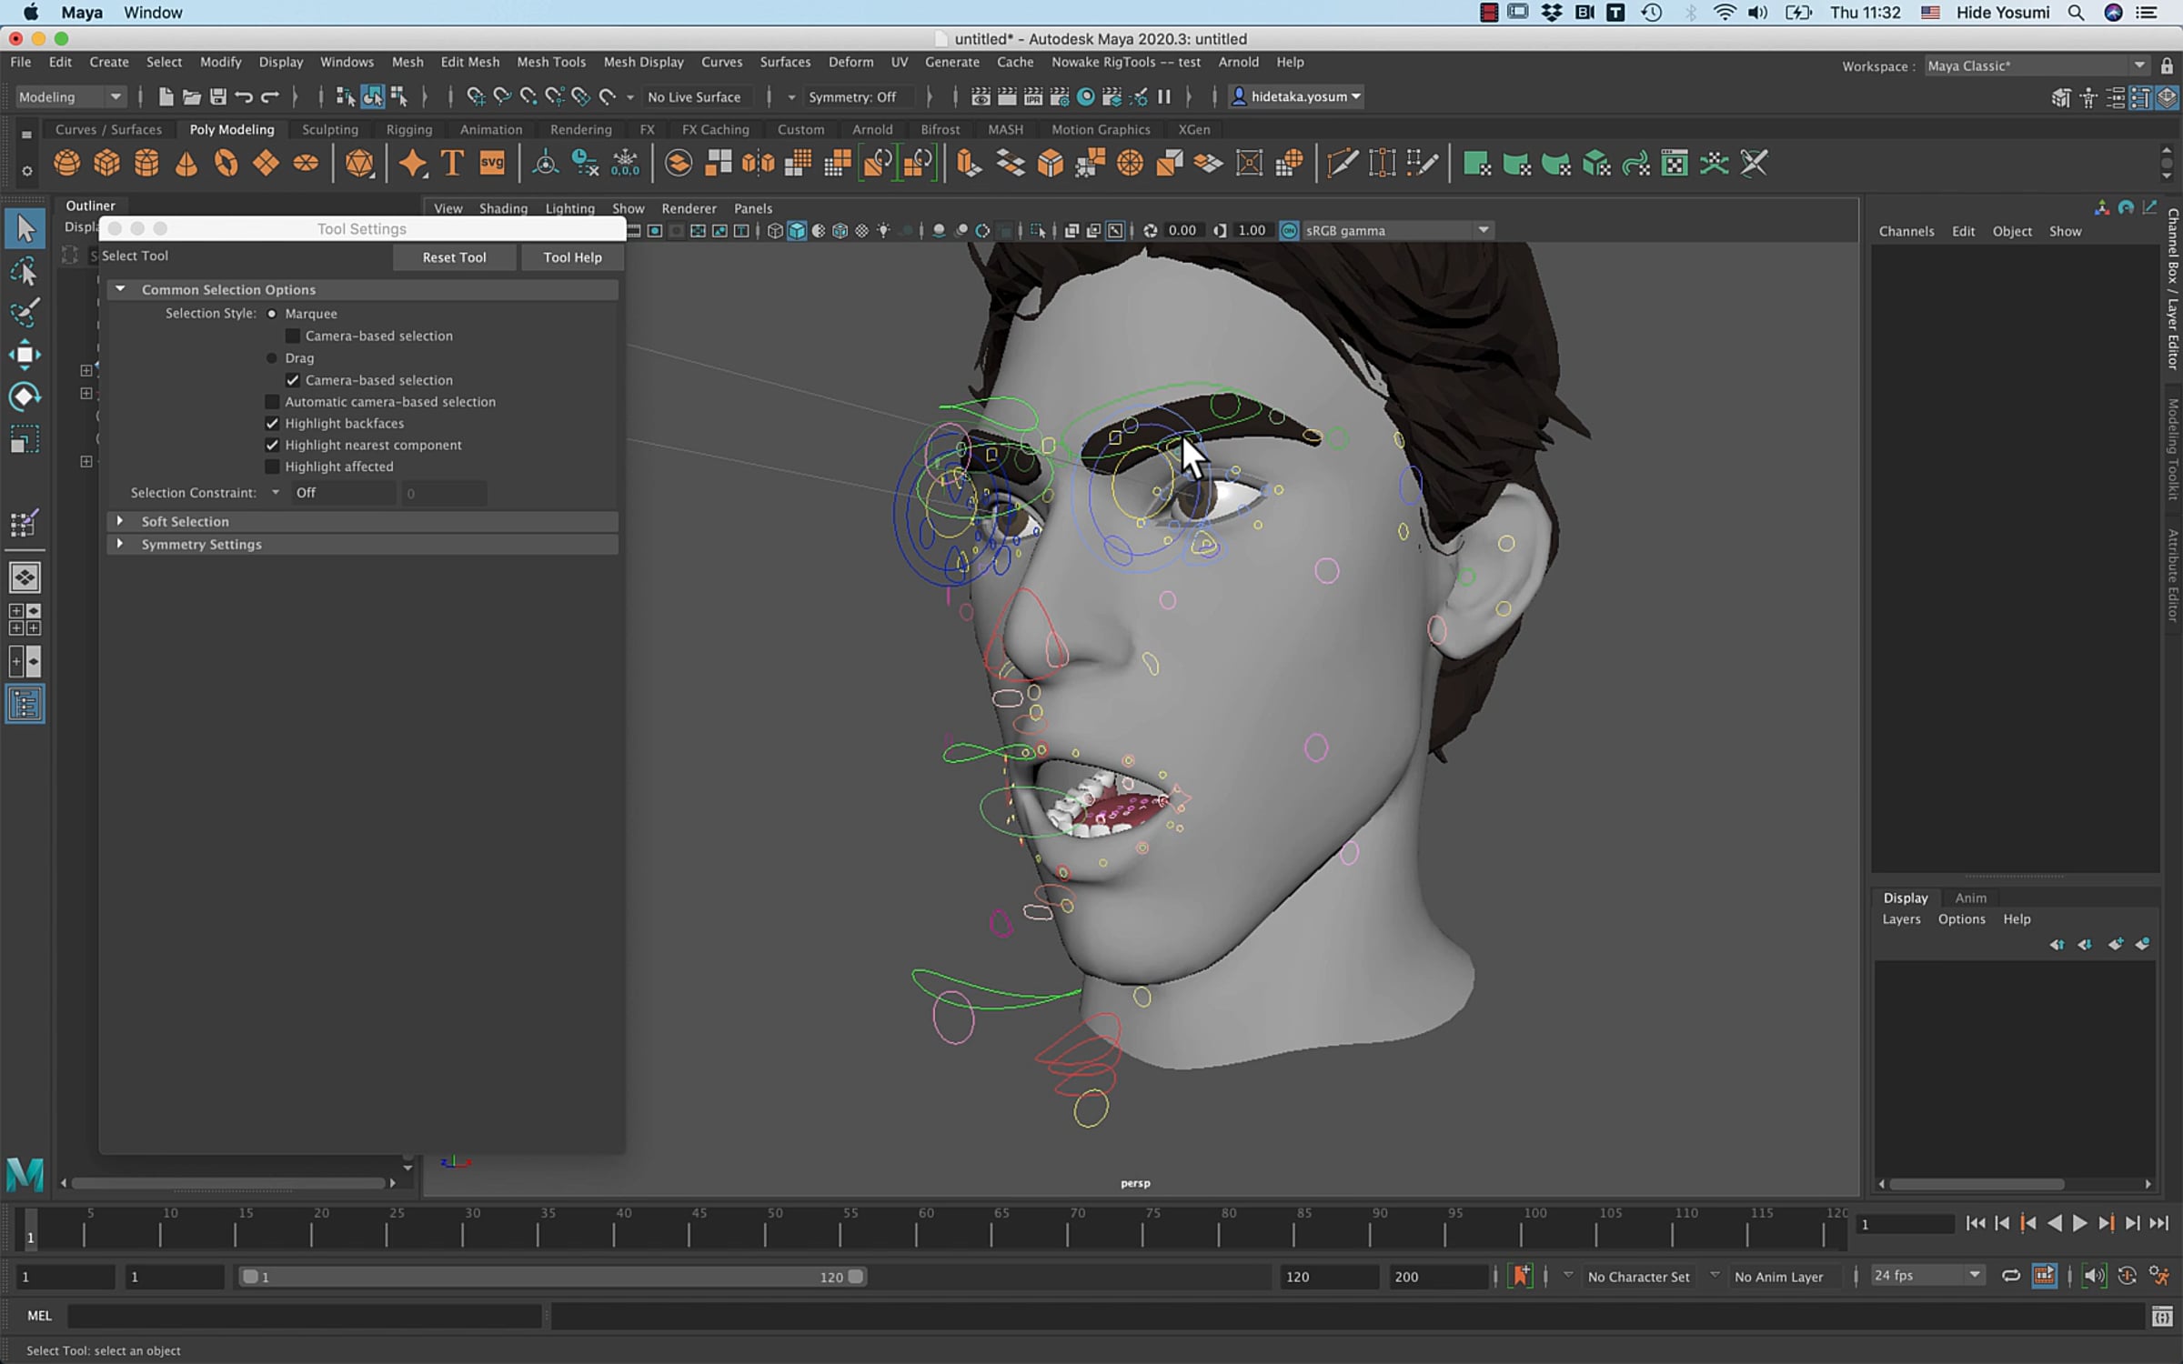Image resolution: width=2183 pixels, height=1364 pixels.
Task: Create a polygon cube from the shelf
Action: (106, 163)
